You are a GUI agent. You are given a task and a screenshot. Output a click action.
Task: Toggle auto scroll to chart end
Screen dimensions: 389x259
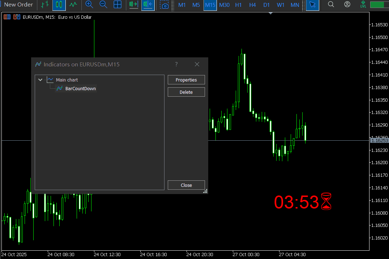click(x=133, y=5)
